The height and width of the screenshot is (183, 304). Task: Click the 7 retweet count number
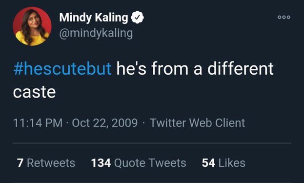pos(20,163)
